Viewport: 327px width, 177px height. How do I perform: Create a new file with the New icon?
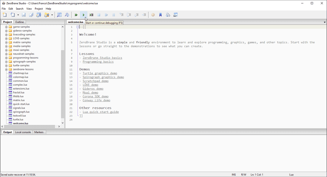coord(5,15)
